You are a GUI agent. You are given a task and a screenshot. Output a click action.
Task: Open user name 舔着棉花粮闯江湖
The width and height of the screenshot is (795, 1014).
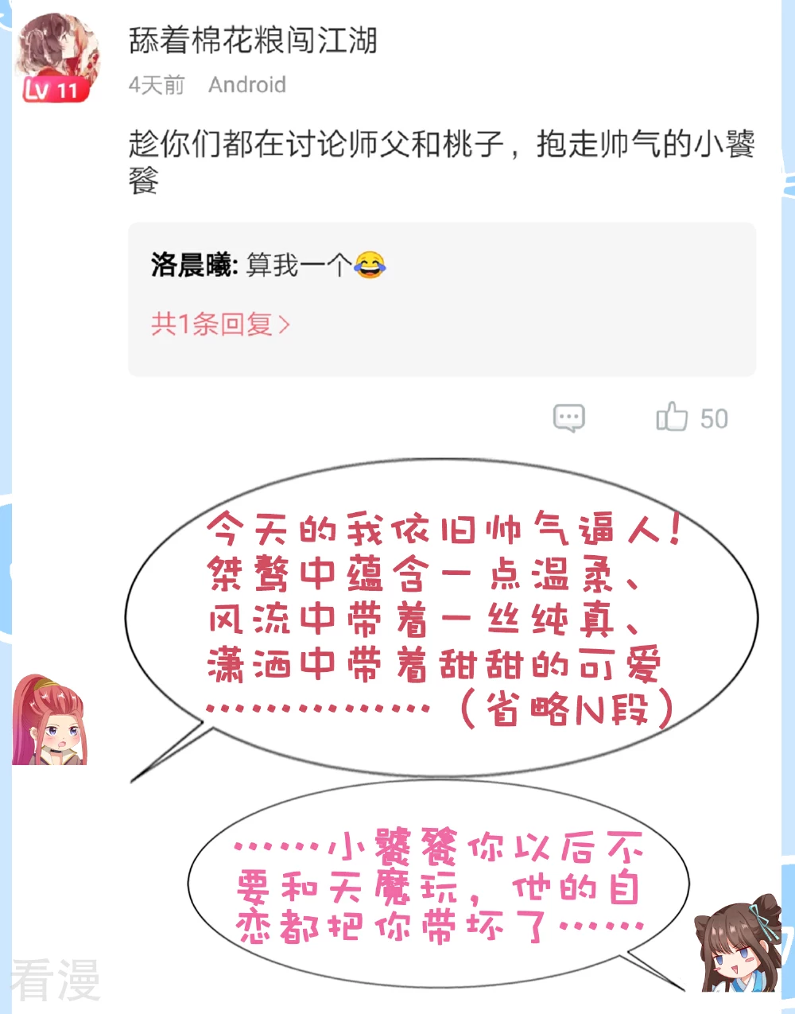[253, 40]
